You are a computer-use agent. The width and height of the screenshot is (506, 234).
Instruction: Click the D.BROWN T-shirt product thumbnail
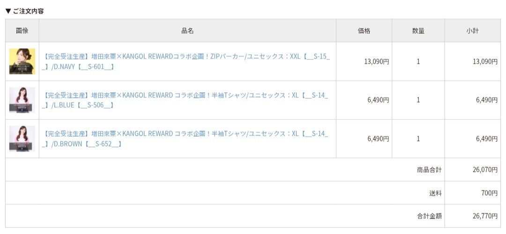click(22, 139)
